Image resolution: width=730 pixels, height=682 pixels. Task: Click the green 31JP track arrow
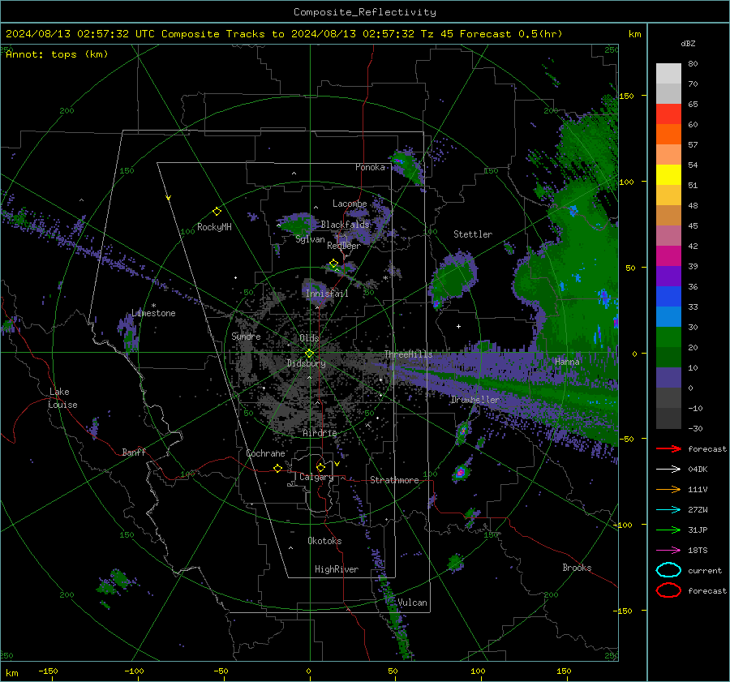click(668, 530)
